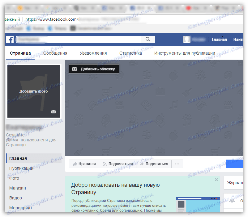This screenshot has width=248, height=217.
Task: Click the page preview illustration in banner
Action: [198, 205]
